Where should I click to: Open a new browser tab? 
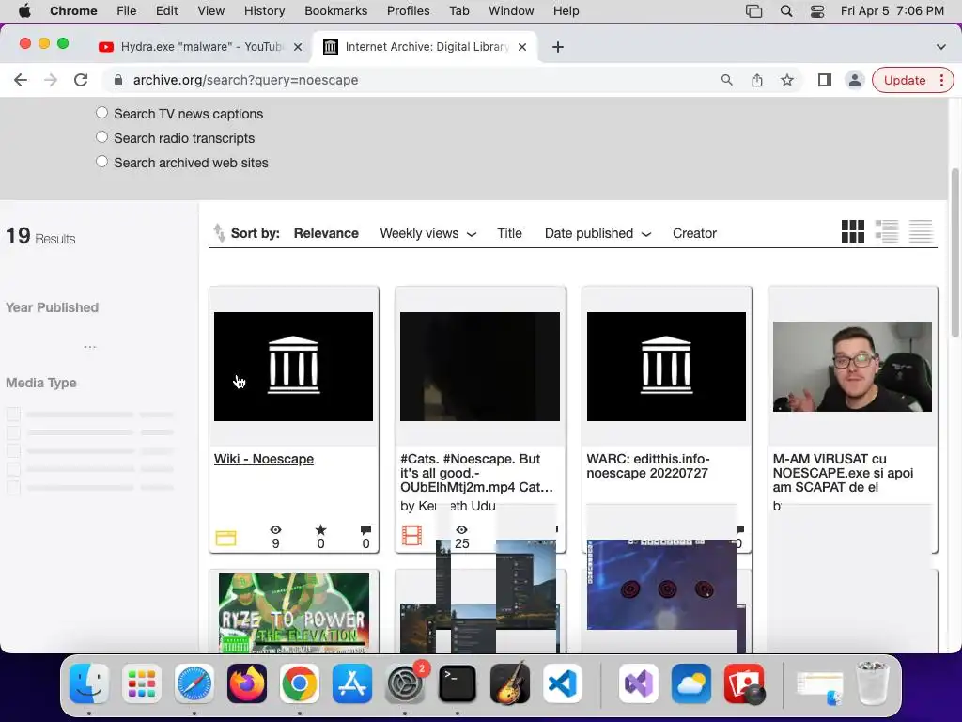[x=558, y=47]
